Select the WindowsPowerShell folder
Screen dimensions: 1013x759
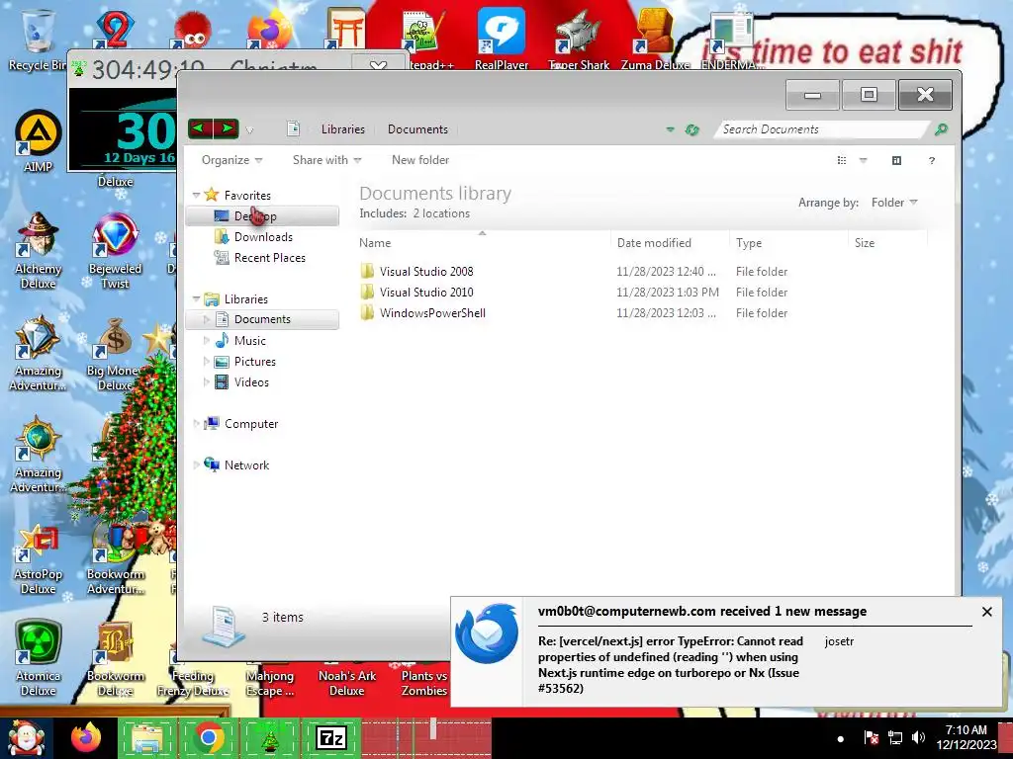pyautogui.click(x=432, y=313)
